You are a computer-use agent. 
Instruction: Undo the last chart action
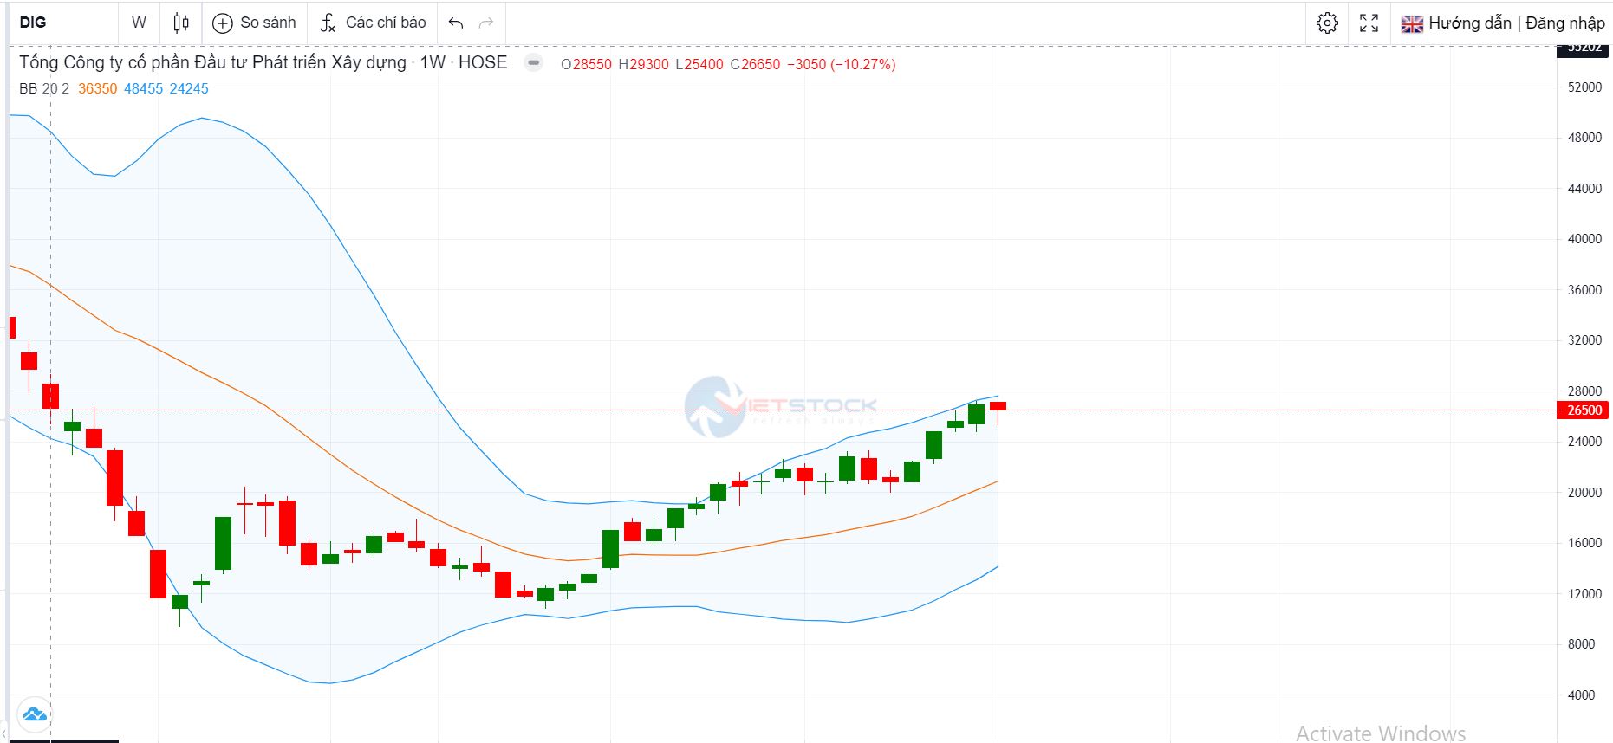click(456, 23)
